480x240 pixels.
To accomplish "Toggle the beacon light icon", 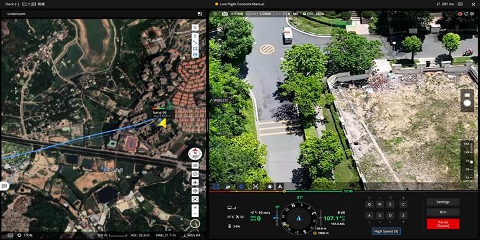I will 270,186.
